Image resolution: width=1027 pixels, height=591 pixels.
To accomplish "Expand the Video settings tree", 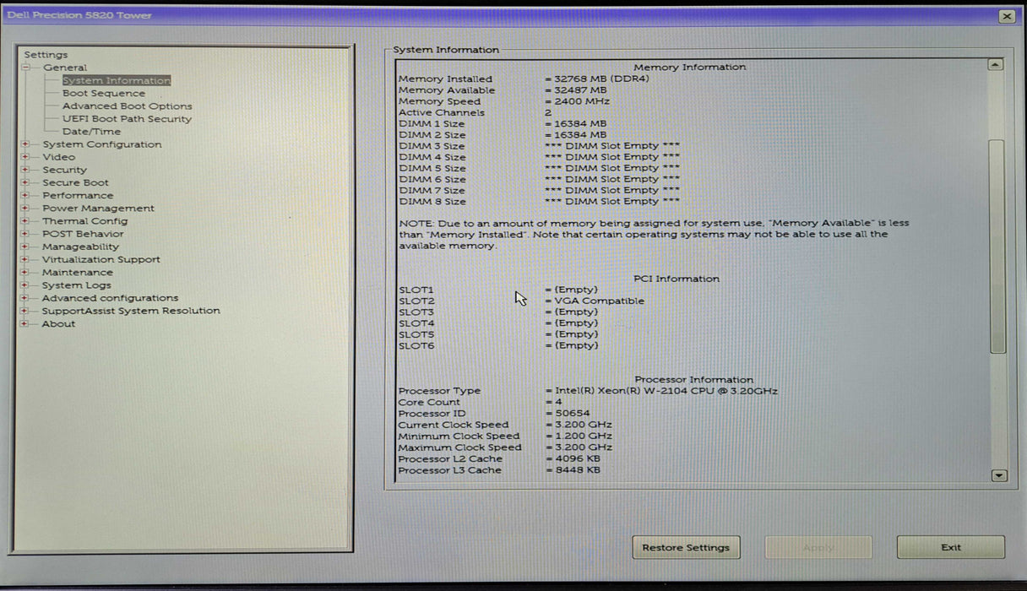I will [x=26, y=157].
